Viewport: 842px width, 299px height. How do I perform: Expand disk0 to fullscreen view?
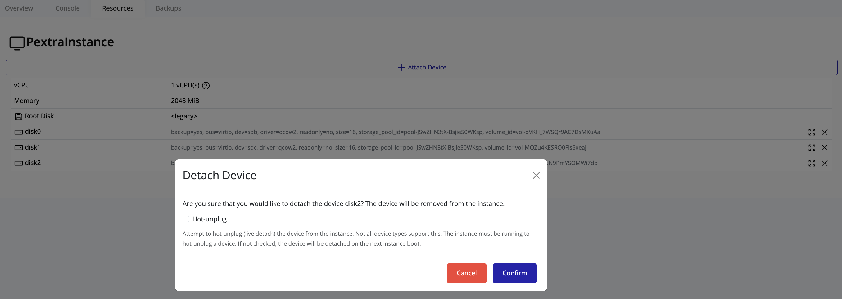coord(812,132)
